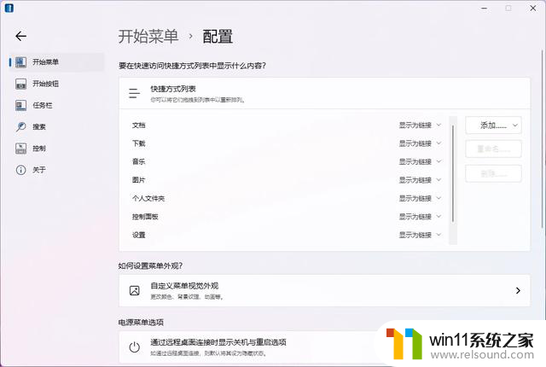Select the 图片 list entry

(138, 180)
